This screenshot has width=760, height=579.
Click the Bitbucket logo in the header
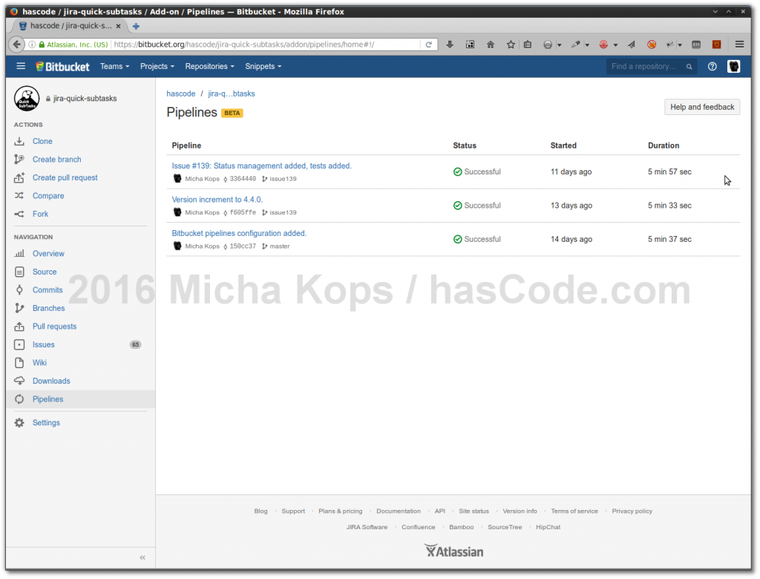coord(62,66)
